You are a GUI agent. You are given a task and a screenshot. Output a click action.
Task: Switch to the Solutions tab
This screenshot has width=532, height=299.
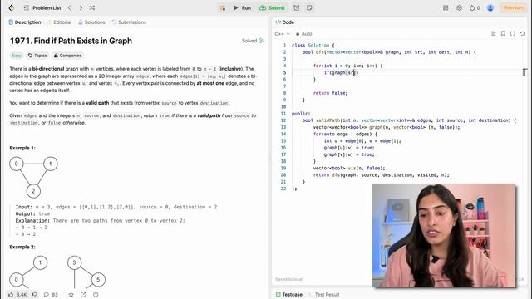pos(91,22)
